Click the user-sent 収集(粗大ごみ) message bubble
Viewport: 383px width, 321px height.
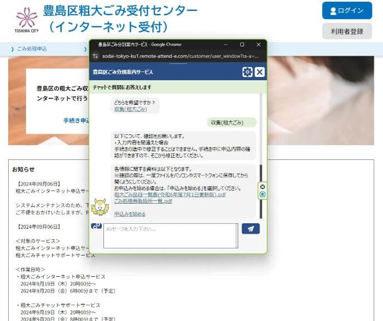tap(231, 123)
